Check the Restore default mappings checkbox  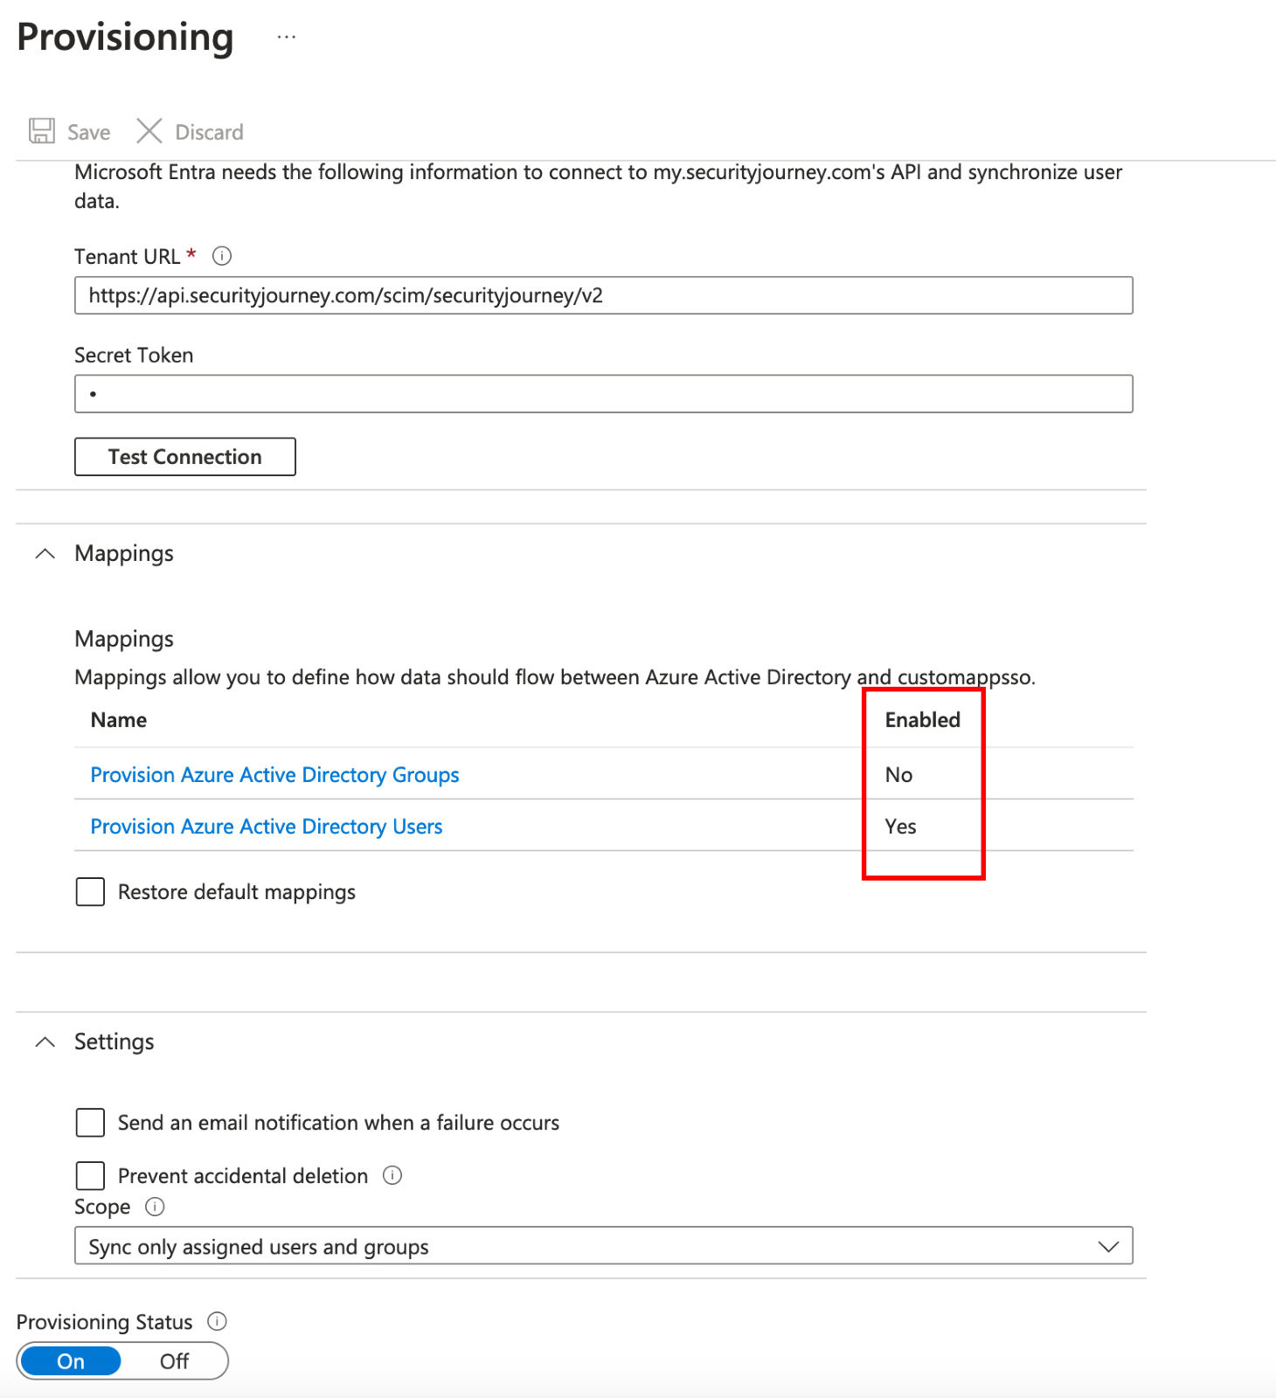coord(90,891)
